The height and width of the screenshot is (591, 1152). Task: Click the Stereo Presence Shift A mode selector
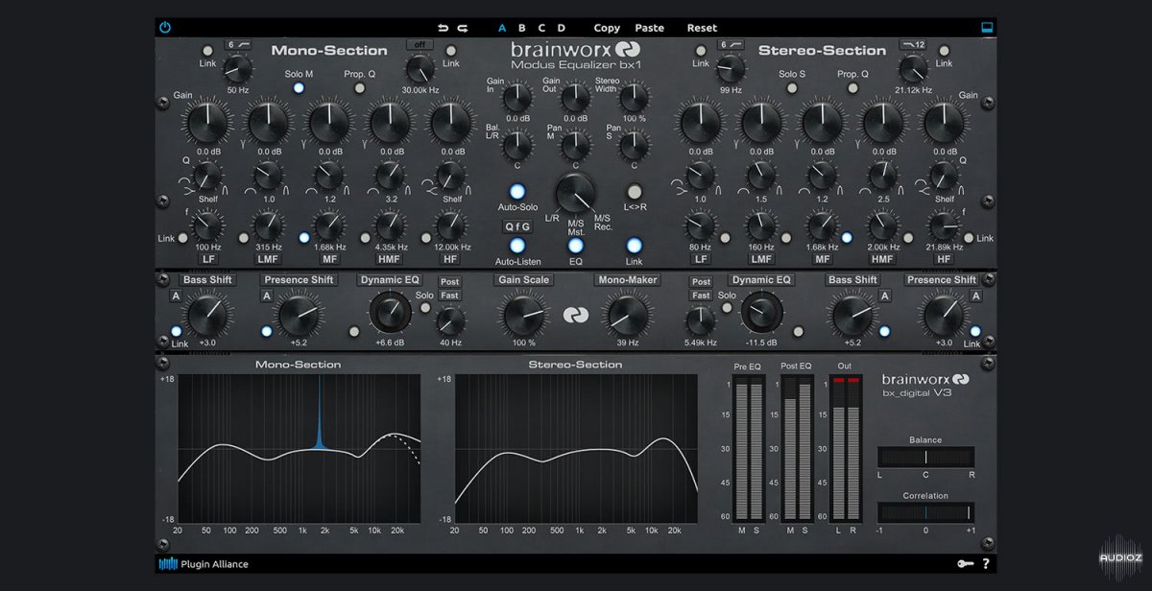(975, 296)
